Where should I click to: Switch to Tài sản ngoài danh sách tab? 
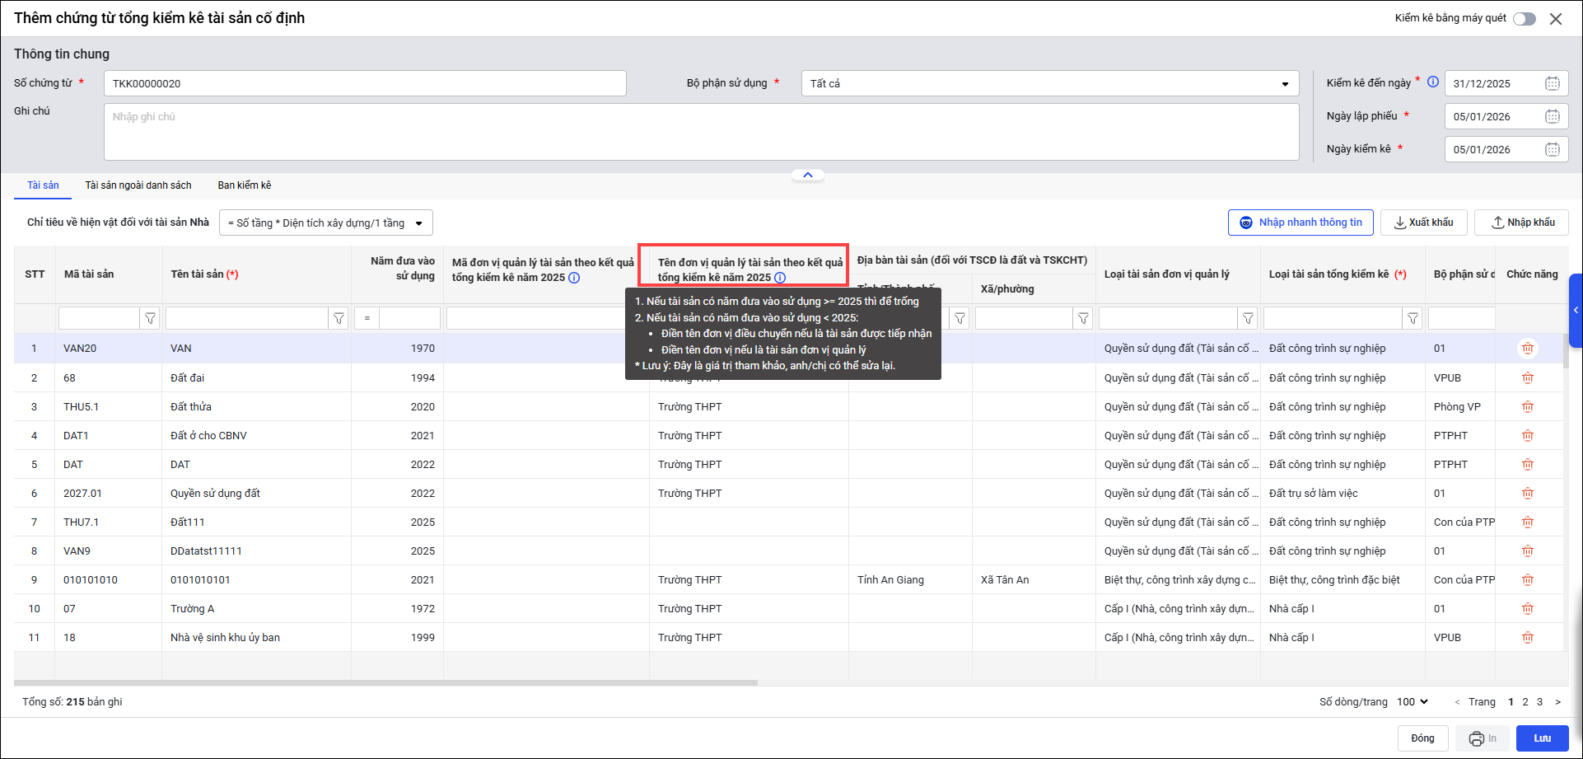138,185
